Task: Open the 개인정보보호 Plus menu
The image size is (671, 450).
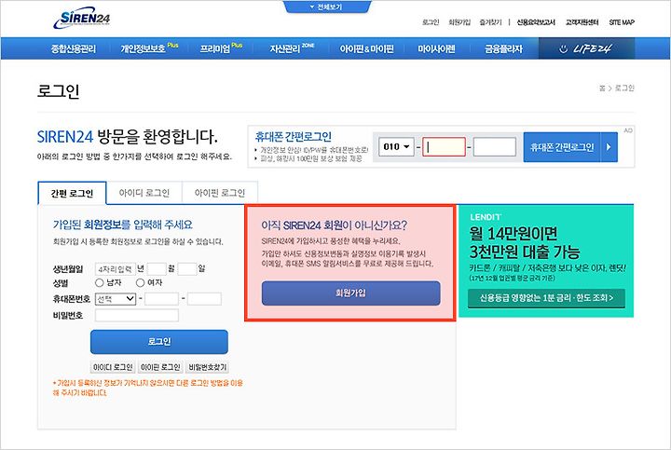Action: click(x=149, y=48)
